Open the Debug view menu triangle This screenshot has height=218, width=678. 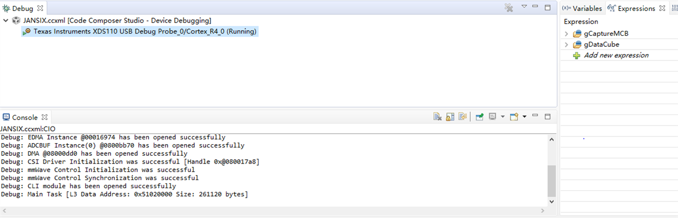coord(524,7)
